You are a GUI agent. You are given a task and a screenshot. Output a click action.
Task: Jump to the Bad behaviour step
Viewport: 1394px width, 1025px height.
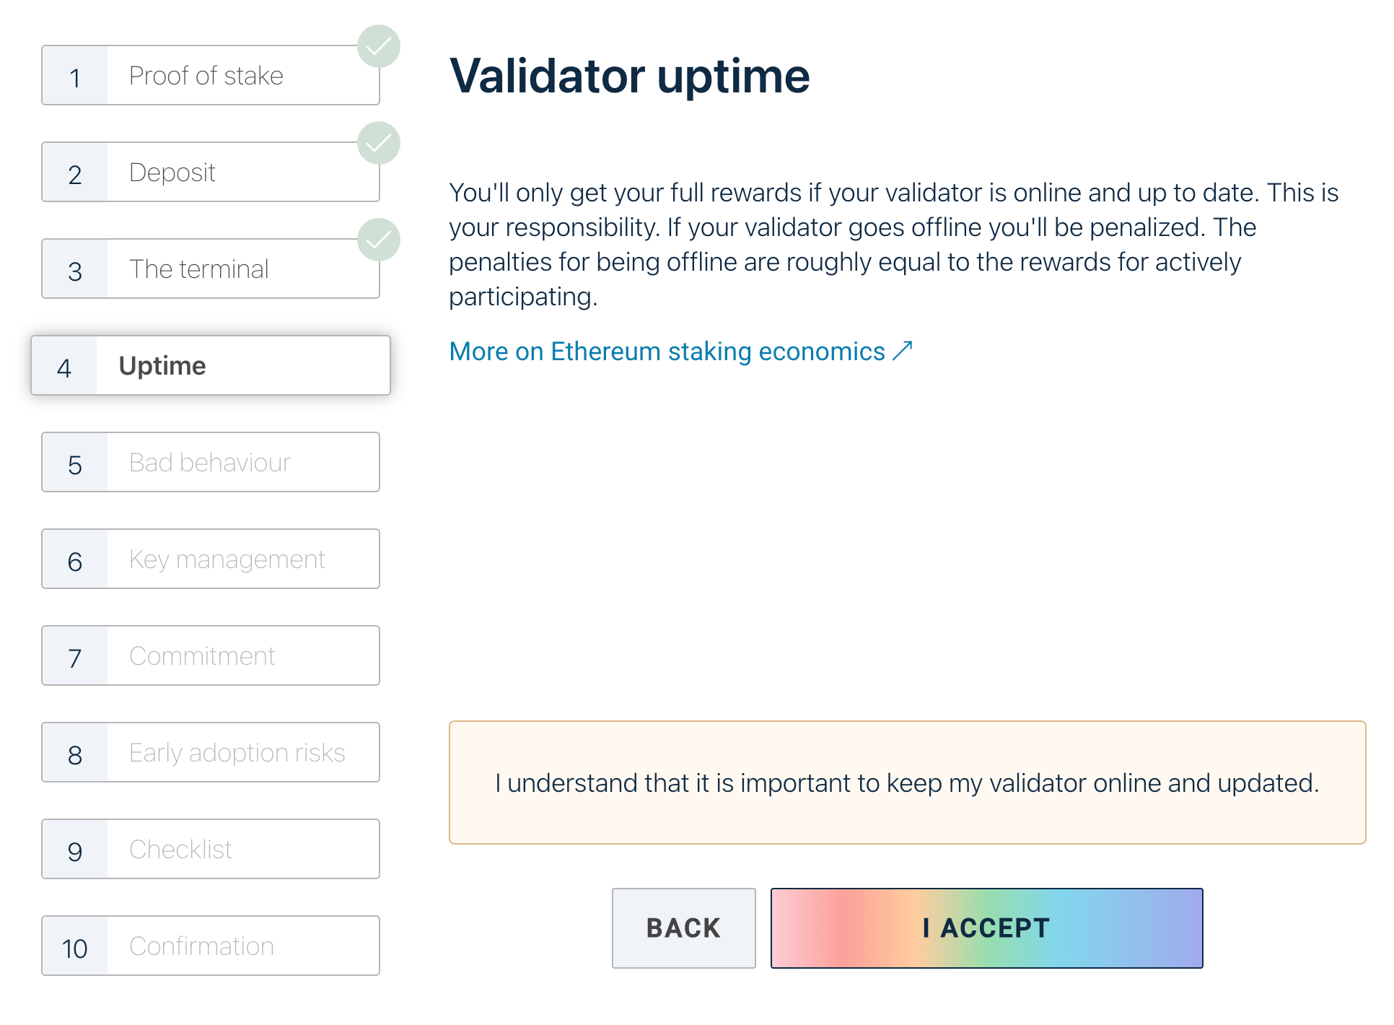coord(211,463)
